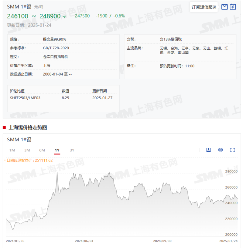Click the 2025/01/24 x-axis date
The image size is (243, 248).
228,241
